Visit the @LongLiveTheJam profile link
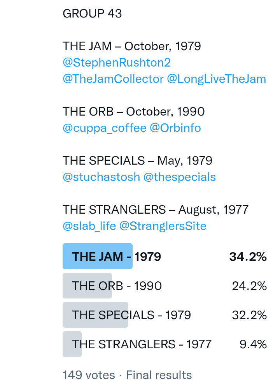The height and width of the screenshot is (388, 280). (216, 79)
